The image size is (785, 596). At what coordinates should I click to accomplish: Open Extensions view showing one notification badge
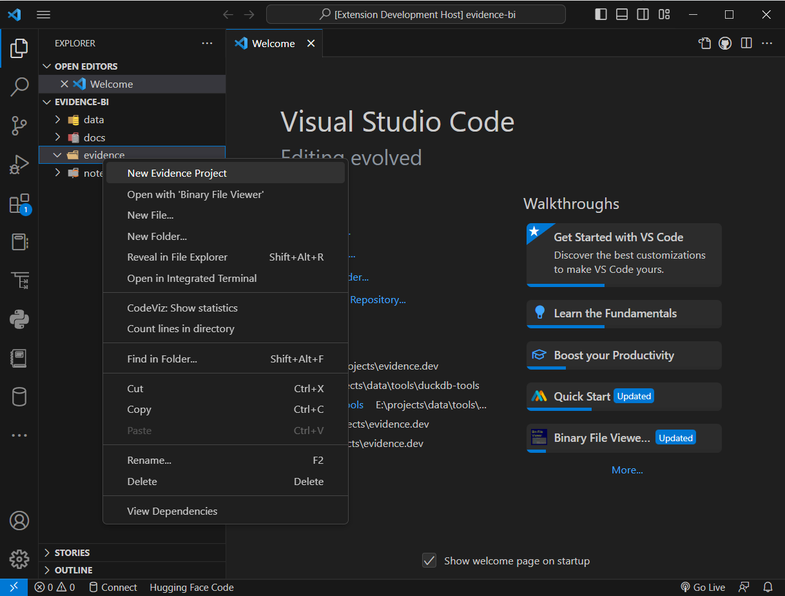click(19, 203)
